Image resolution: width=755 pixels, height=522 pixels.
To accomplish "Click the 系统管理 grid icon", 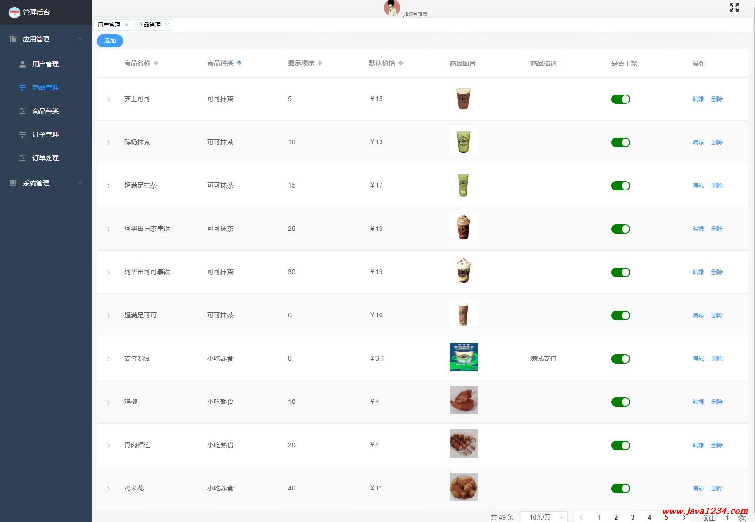I will (x=13, y=183).
